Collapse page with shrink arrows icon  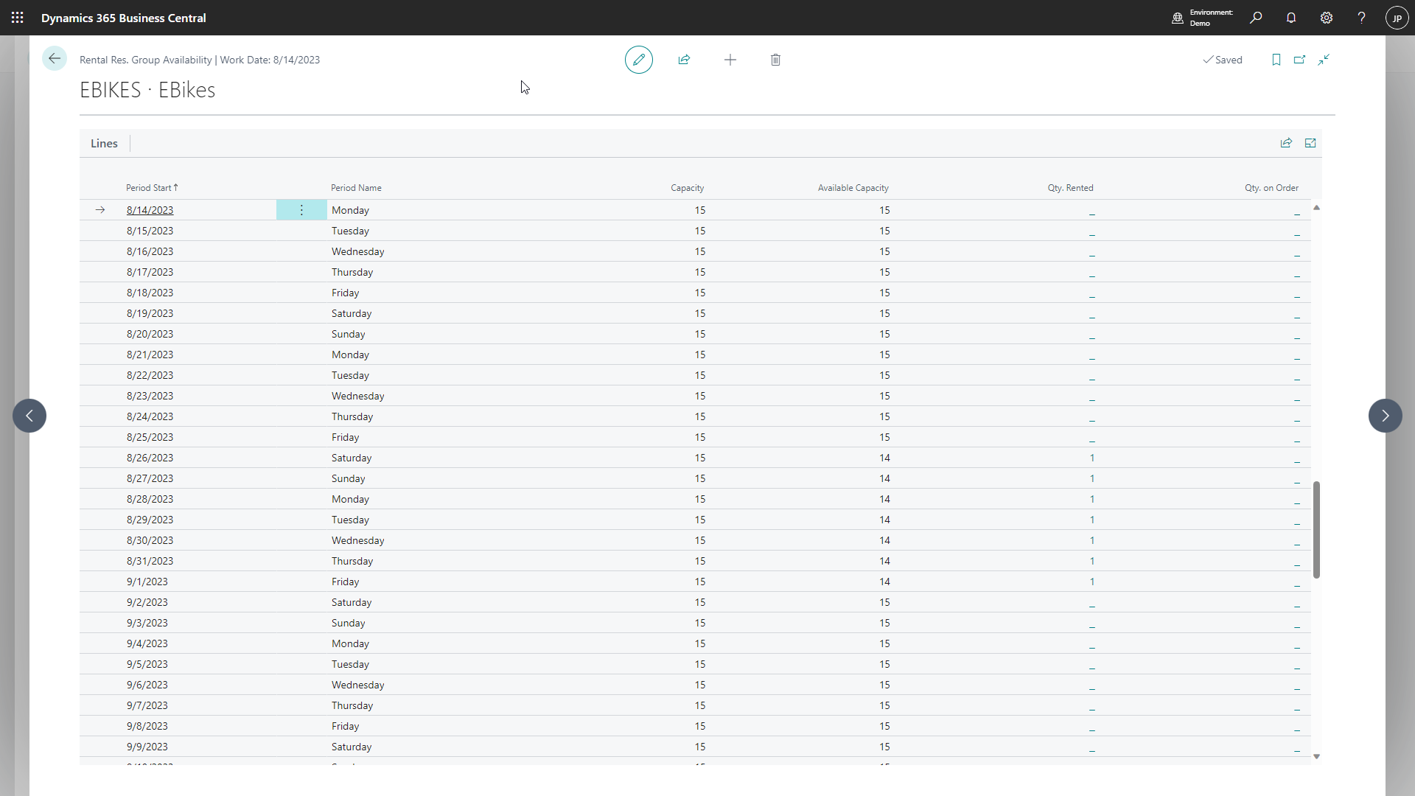pos(1324,60)
